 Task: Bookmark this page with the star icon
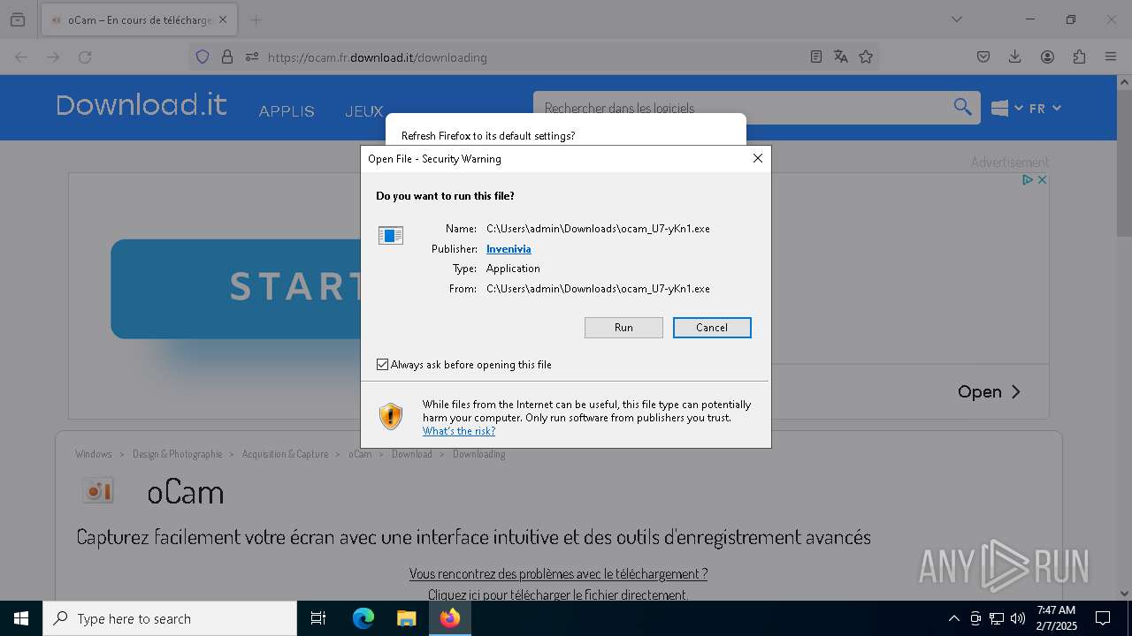[866, 57]
